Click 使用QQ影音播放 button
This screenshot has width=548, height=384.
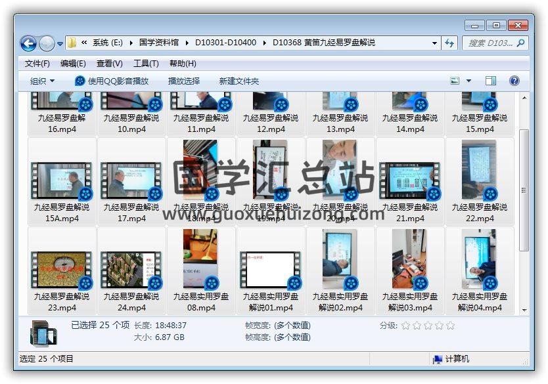112,81
